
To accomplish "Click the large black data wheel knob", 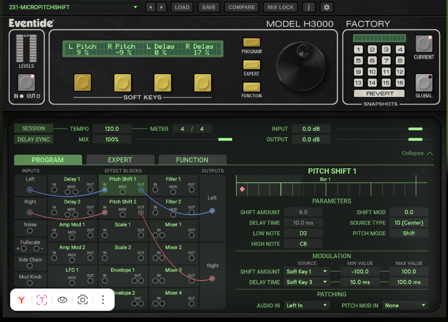I will click(301, 66).
